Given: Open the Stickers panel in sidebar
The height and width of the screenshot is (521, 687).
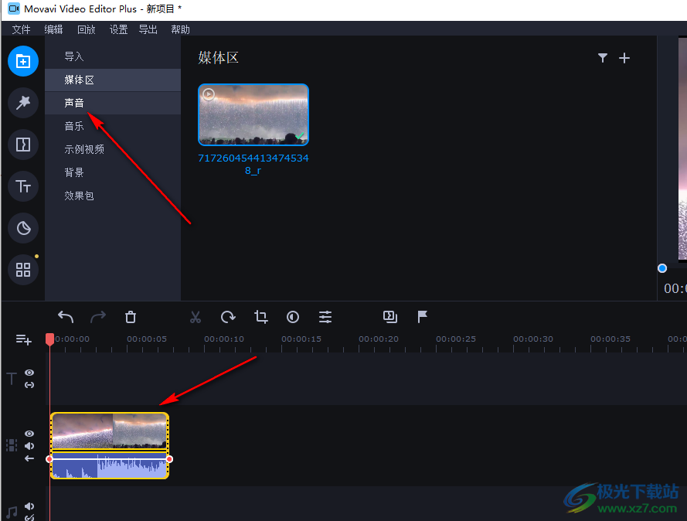Looking at the screenshot, I should [23, 228].
